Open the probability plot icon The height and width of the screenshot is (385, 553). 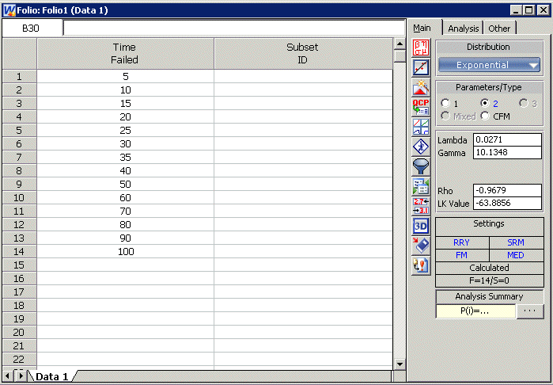[421, 67]
